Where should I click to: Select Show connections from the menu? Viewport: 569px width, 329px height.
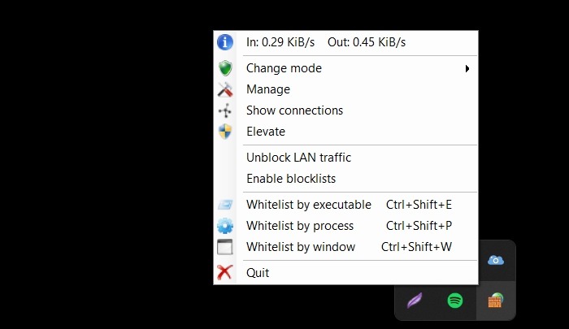[294, 110]
